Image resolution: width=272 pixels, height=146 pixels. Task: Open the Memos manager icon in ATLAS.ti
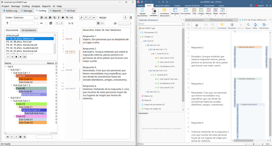click(209, 11)
